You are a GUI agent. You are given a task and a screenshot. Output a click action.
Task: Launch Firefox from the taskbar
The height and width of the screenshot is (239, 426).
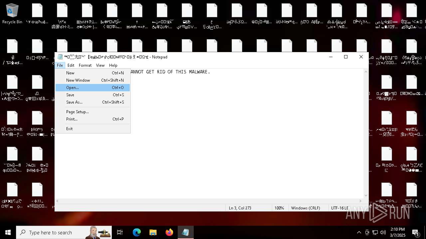(x=169, y=232)
